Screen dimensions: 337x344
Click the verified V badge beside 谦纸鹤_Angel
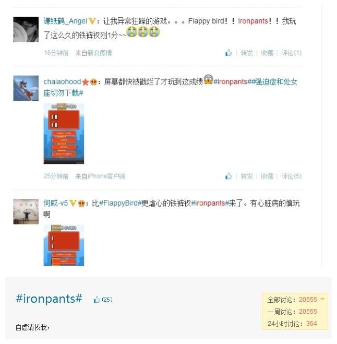[x=92, y=21]
